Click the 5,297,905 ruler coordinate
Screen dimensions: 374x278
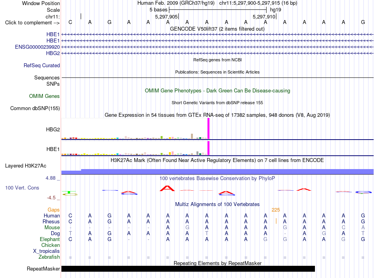point(167,17)
